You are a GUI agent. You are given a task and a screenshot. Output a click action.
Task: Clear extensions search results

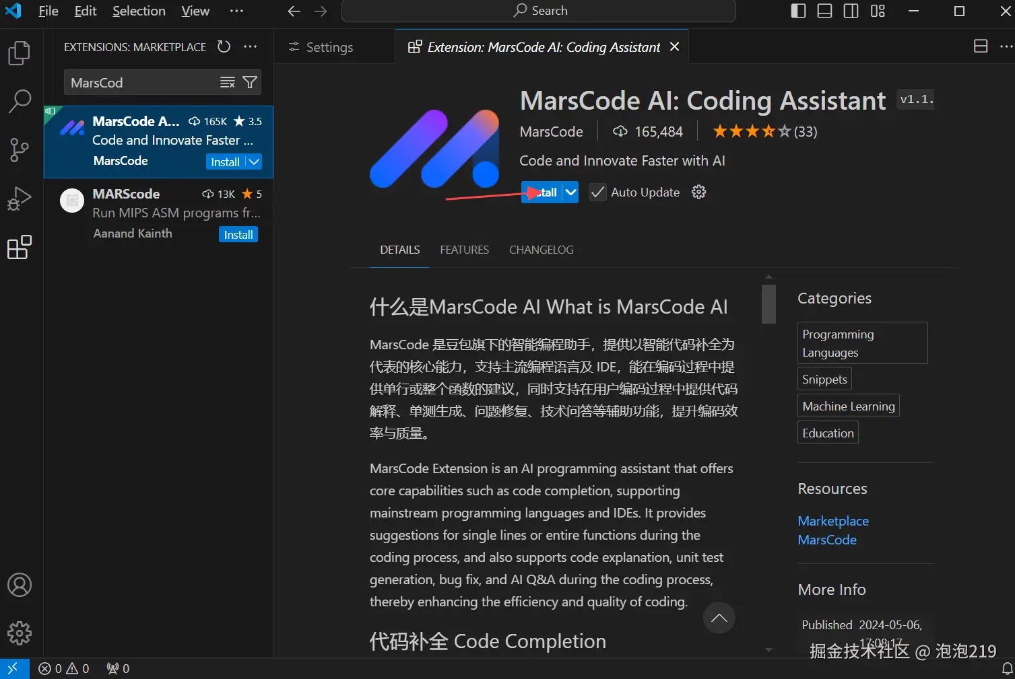click(x=228, y=82)
